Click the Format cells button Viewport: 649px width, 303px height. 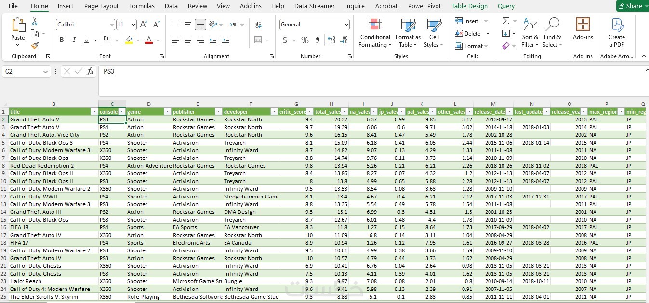point(471,46)
